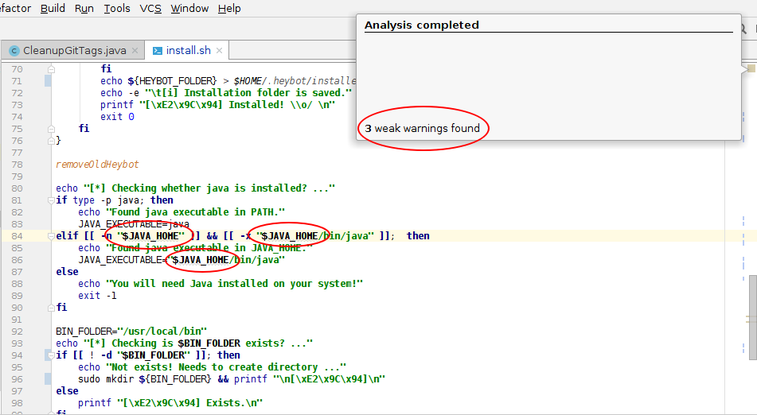Click "Not exists! Needs to create directory" string
Image resolution: width=757 pixels, height=415 pixels.
click(x=226, y=367)
